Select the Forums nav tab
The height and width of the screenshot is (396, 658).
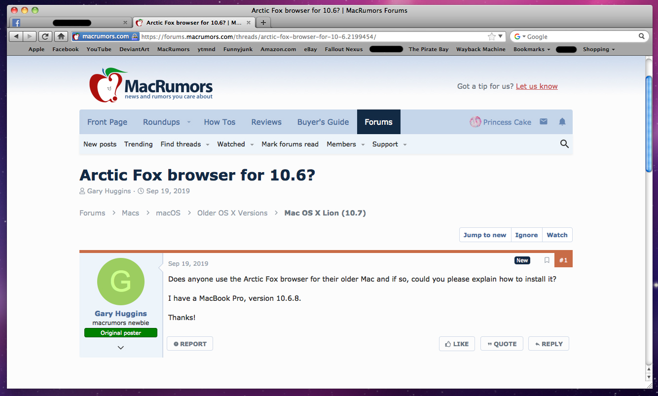[x=379, y=122]
